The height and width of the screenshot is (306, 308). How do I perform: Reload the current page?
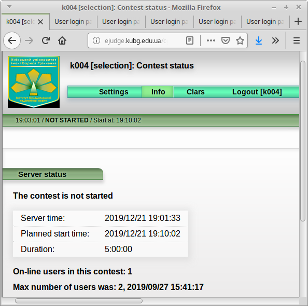[46, 40]
